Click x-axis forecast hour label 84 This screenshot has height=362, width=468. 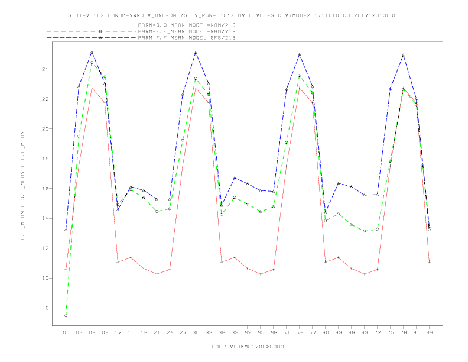pos(429,332)
